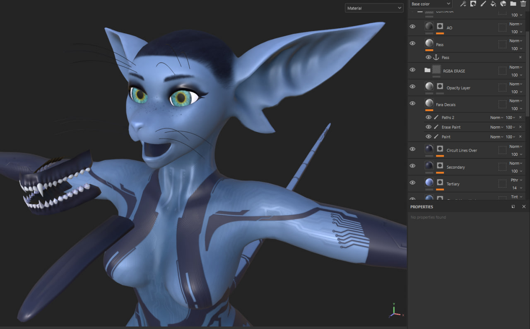The image size is (530, 329).
Task: Add a paint layer with the brush icon
Action: (483, 4)
